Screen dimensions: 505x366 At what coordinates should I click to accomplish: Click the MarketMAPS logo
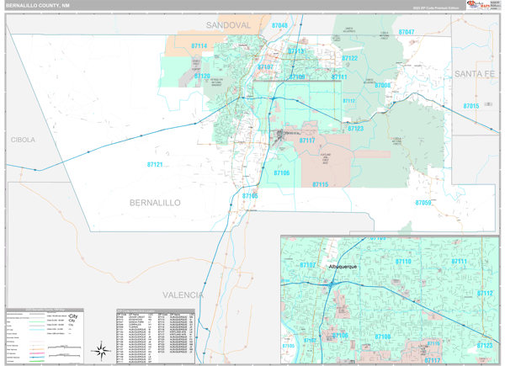tap(483, 6)
